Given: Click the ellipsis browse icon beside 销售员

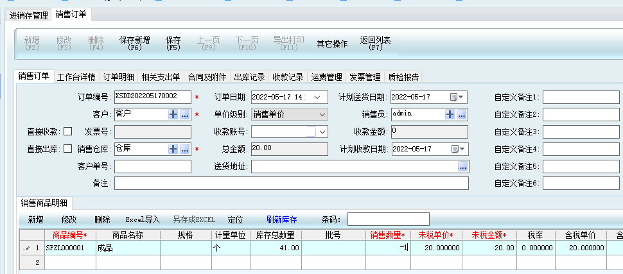Looking at the screenshot, I should (x=462, y=114).
